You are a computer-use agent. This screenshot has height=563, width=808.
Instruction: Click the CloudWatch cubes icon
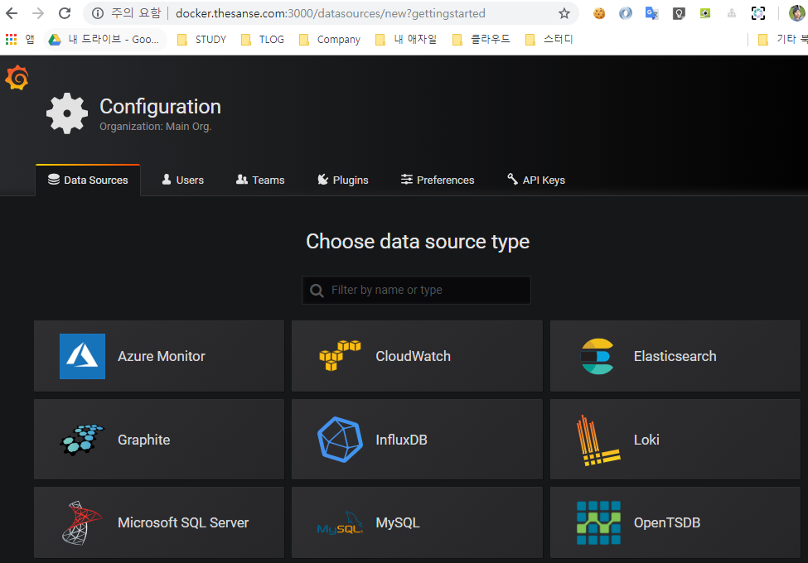coord(340,356)
